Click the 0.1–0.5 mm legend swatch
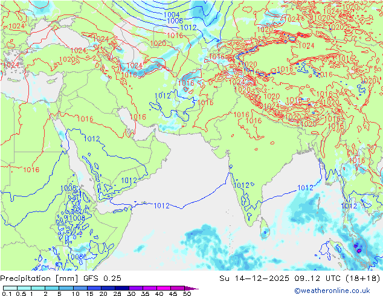This screenshot has height=296, width=383. (x=10, y=288)
